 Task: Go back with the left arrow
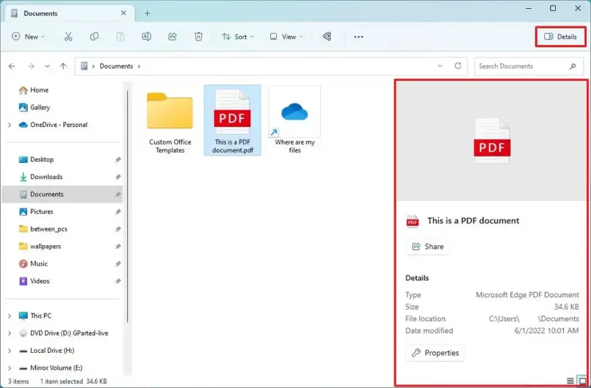click(x=12, y=66)
